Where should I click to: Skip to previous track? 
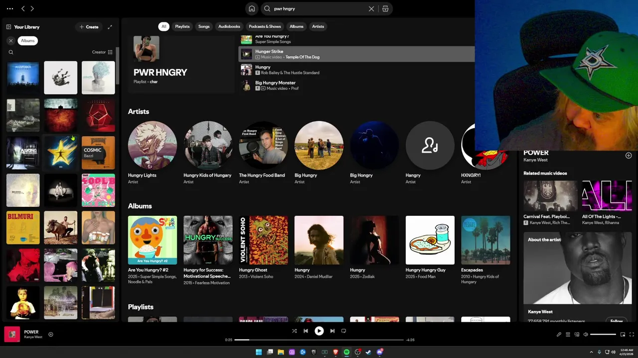(x=306, y=331)
